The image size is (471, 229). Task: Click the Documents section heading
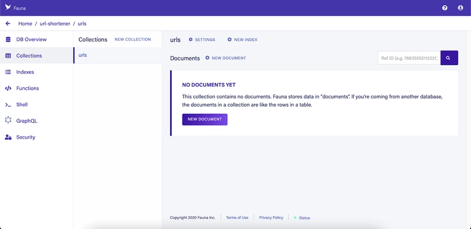tap(185, 58)
